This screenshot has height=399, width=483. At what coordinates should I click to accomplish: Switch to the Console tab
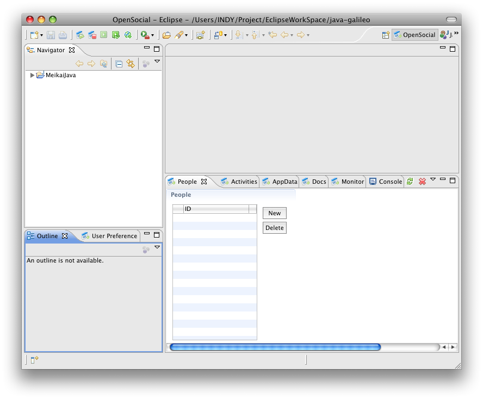pos(386,182)
